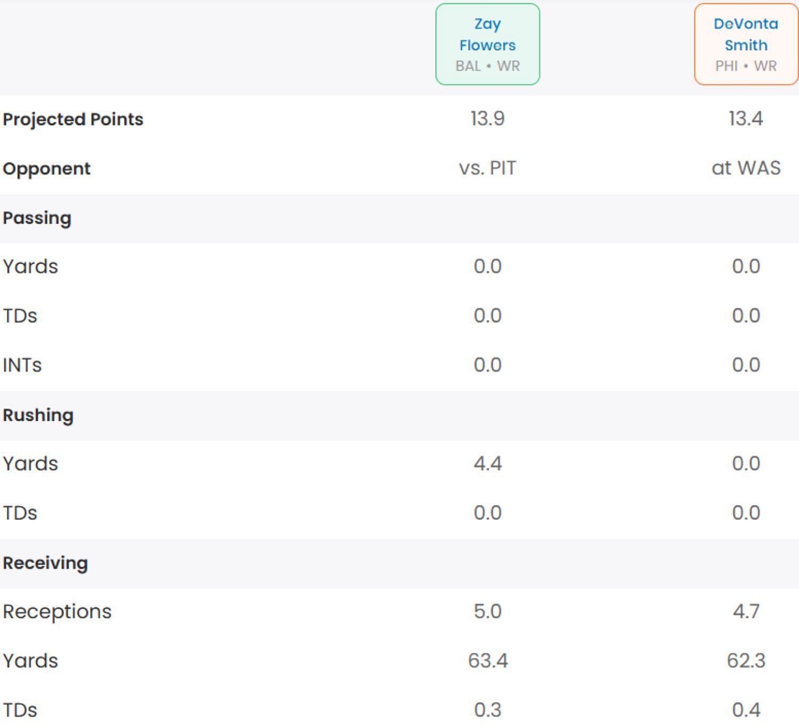Click the vs. PIT opponent value
This screenshot has height=726, width=799.
pos(487,168)
